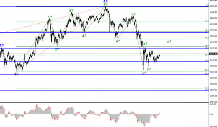Select the 31869.50 price axis label
The image size is (218, 127).
coord(213,66)
